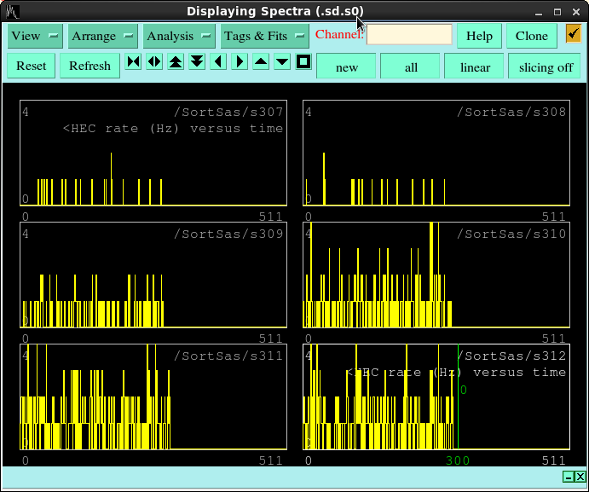
Task: Click the horizontal contract arrows icon
Action: pos(133,61)
